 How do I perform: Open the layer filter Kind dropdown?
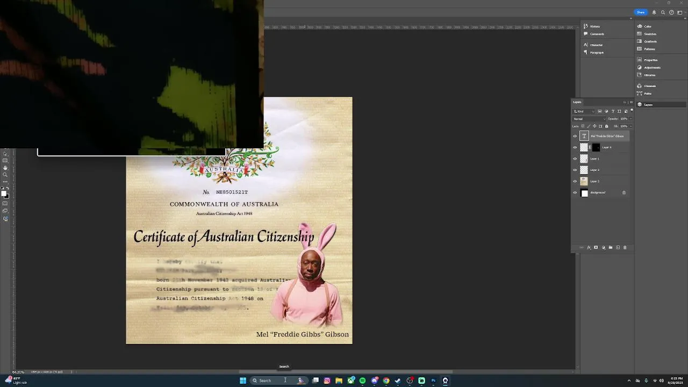click(584, 111)
